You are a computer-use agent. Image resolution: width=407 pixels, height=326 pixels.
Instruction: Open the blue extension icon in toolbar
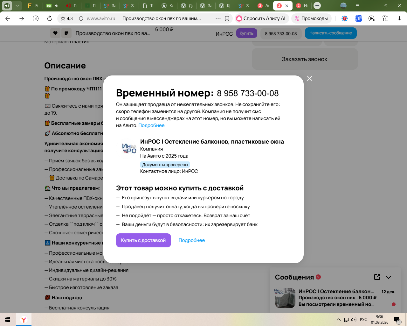[x=359, y=18]
